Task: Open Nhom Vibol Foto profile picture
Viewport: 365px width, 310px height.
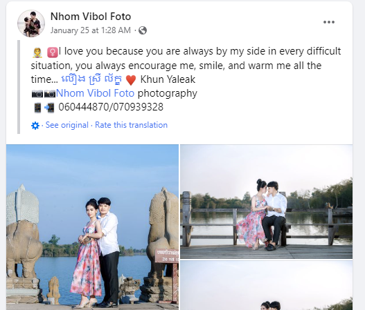Action: tap(31, 23)
